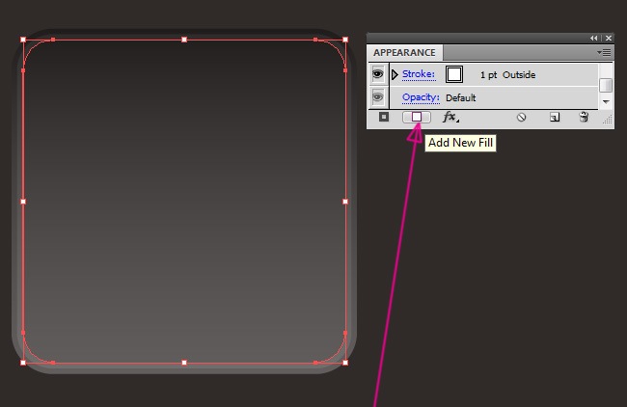The image size is (627, 407).
Task: Click the right-middle bounding box handle
Action: [345, 202]
